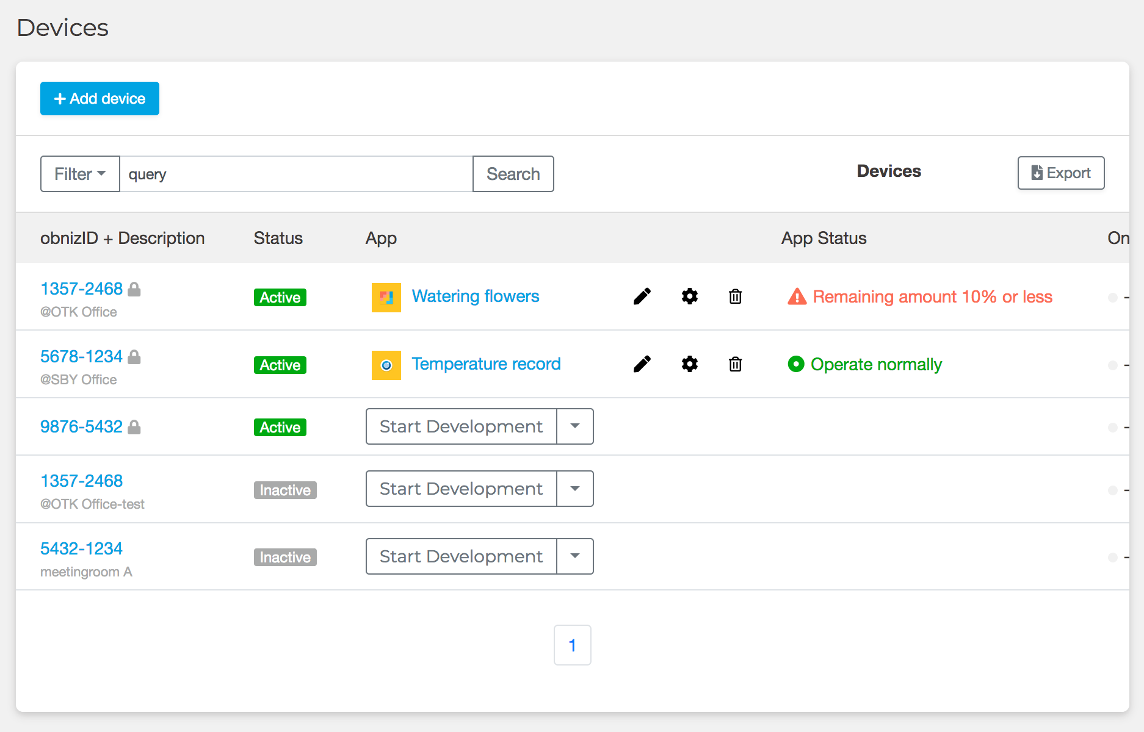Screen dimensions: 1144x732
Task: Click the pencil edit icon for Watering flowers
Action: (x=642, y=296)
